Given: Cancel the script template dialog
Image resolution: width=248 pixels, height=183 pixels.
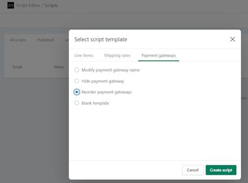Looking at the screenshot, I should [x=193, y=170].
